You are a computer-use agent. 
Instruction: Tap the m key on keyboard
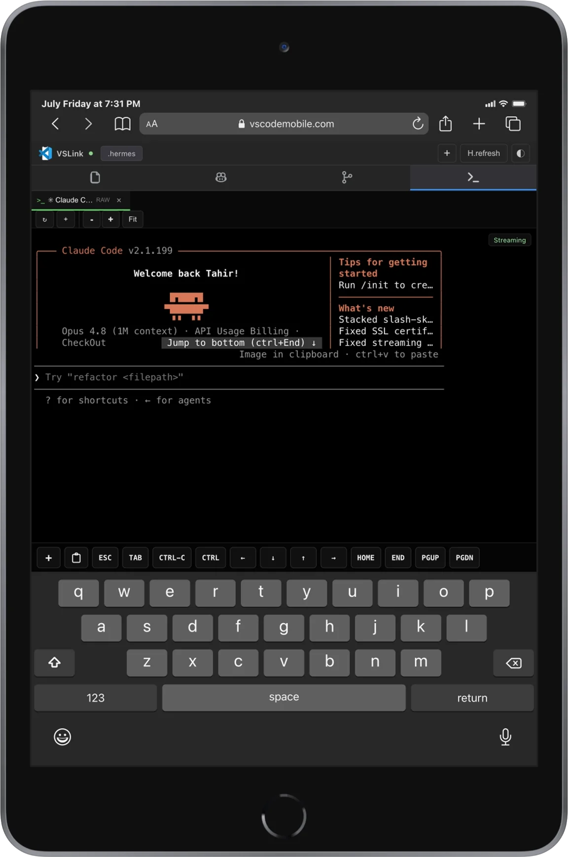pyautogui.click(x=421, y=663)
